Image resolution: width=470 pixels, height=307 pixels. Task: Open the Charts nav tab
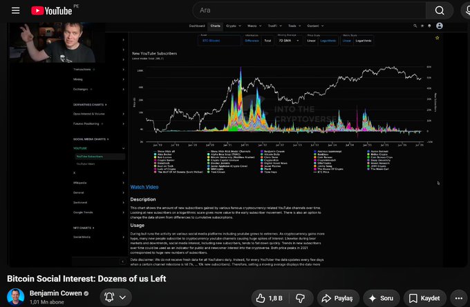point(215,26)
